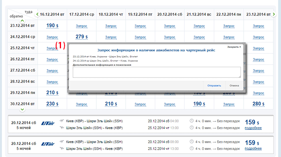Click Запрос for 21.12 departure, 23.12 return
The height and width of the screenshot is (157, 281).
[199, 26]
